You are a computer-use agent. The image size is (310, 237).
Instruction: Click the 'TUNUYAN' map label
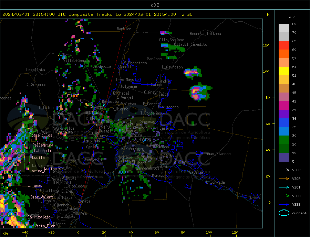[80, 214]
